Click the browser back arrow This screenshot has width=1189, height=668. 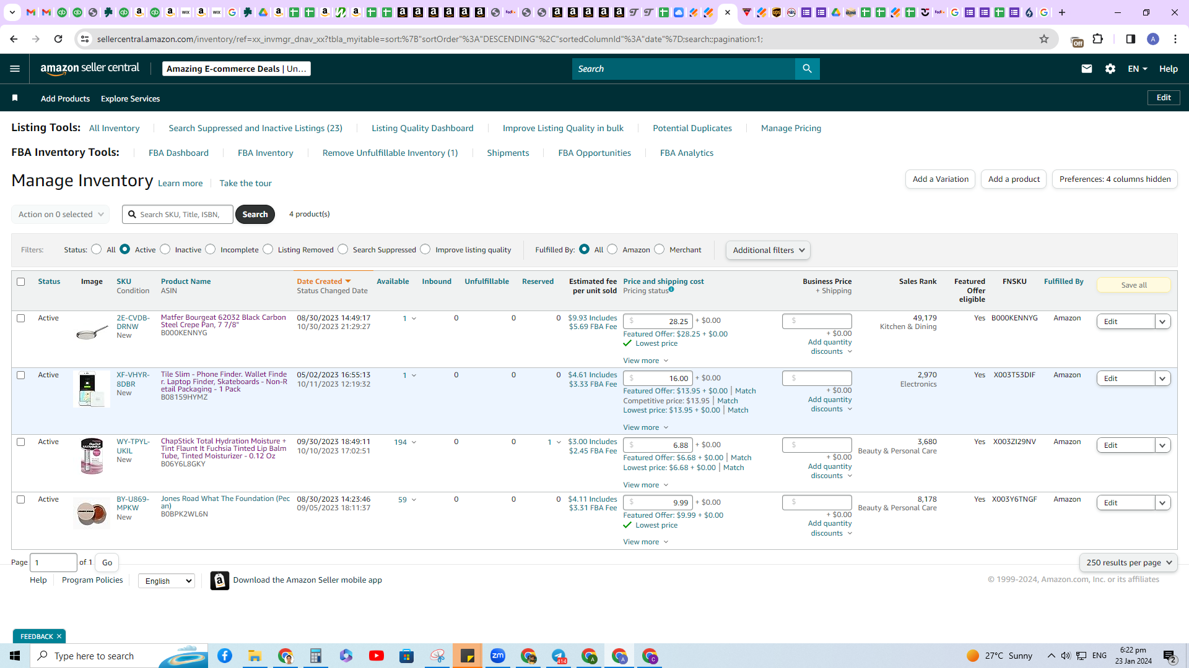[x=14, y=39]
